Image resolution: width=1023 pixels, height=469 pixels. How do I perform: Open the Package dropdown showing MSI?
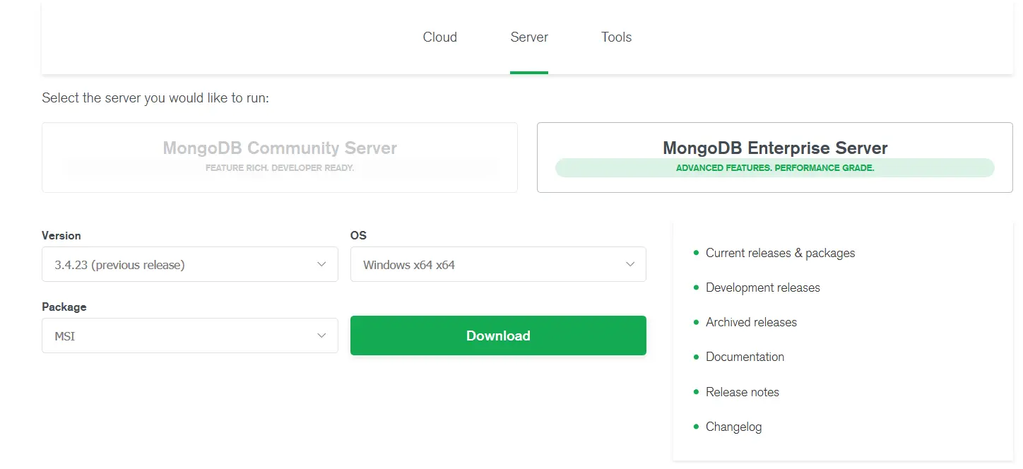point(190,336)
